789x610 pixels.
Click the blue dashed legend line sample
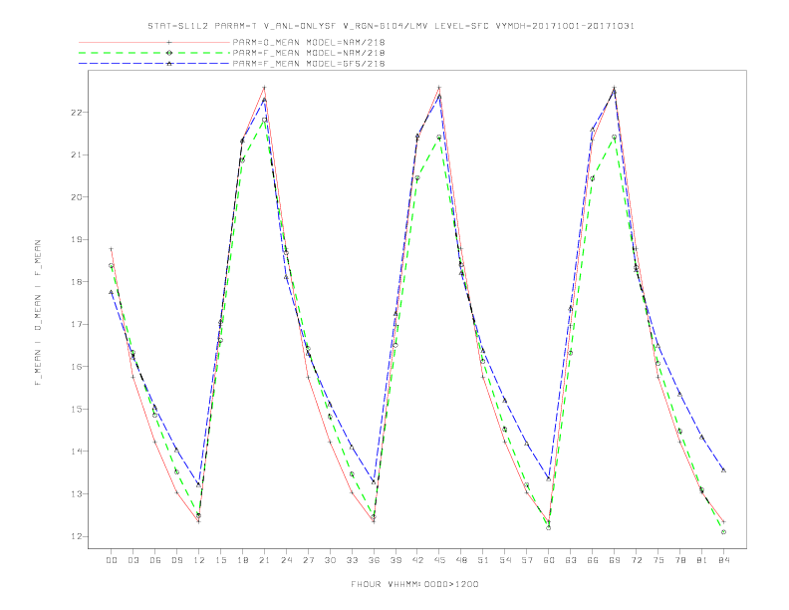pos(154,64)
